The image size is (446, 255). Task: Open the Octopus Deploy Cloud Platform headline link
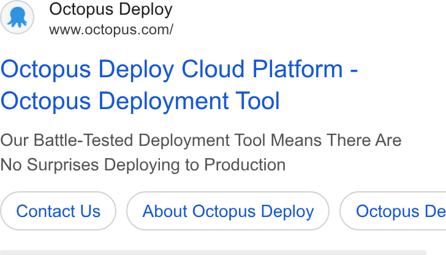click(x=179, y=85)
